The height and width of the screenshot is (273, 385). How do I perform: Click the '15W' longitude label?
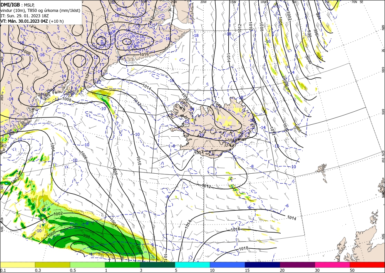tap(233, 2)
